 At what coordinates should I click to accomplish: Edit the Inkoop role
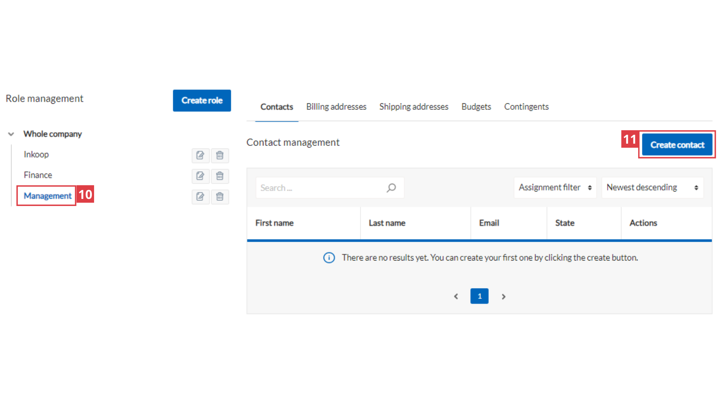pyautogui.click(x=201, y=155)
